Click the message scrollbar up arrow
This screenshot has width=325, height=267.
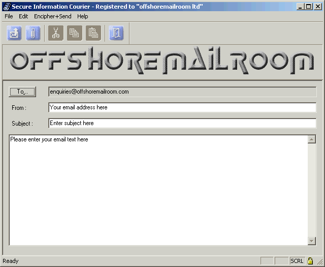tap(312, 139)
